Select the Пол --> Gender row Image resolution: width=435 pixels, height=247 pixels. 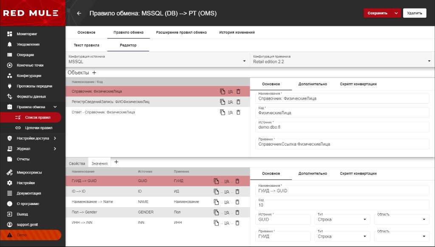tap(158, 212)
